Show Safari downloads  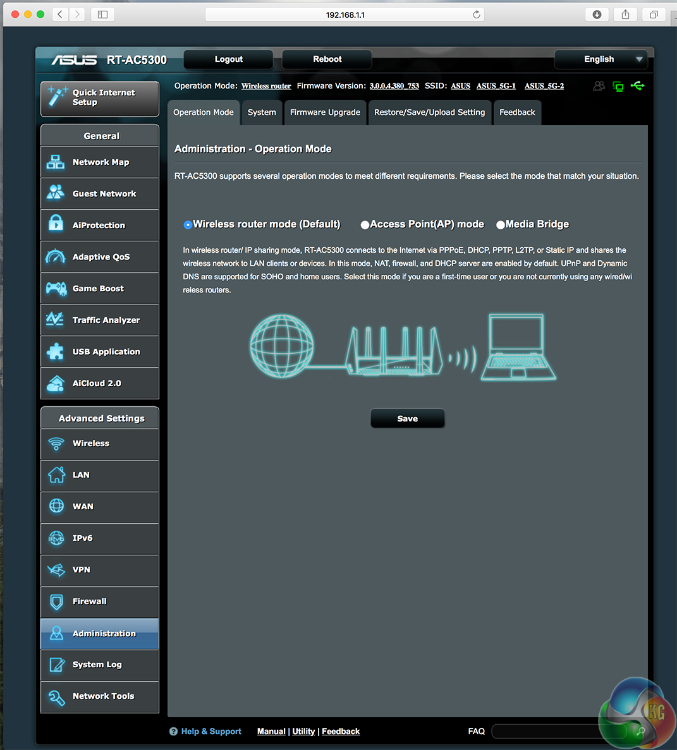[x=597, y=15]
